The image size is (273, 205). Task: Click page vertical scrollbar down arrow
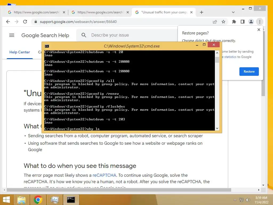pos(263,185)
